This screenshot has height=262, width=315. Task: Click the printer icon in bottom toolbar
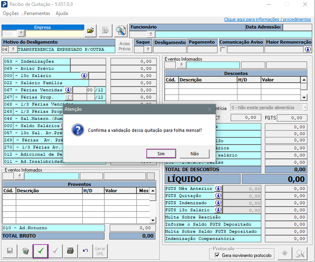pyautogui.click(x=70, y=251)
